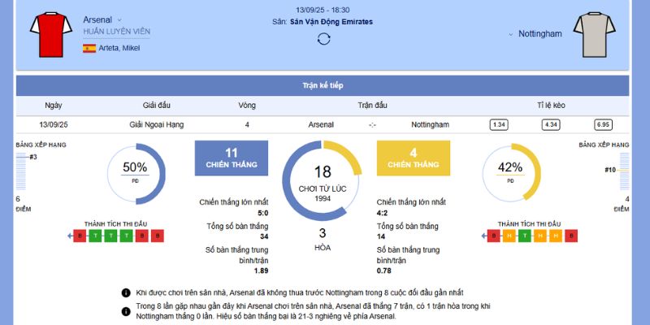The height and width of the screenshot is (325, 650).
Task: Click the central '18 Chơi từ lúc' donut chart
Action: click(323, 180)
